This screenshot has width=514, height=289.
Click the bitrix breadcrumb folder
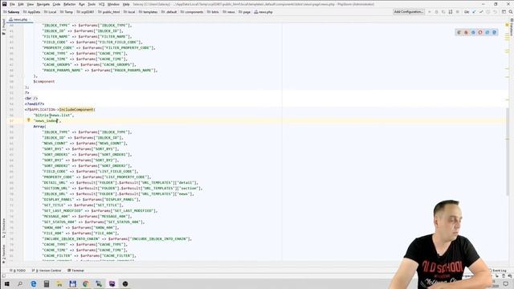click(x=213, y=12)
